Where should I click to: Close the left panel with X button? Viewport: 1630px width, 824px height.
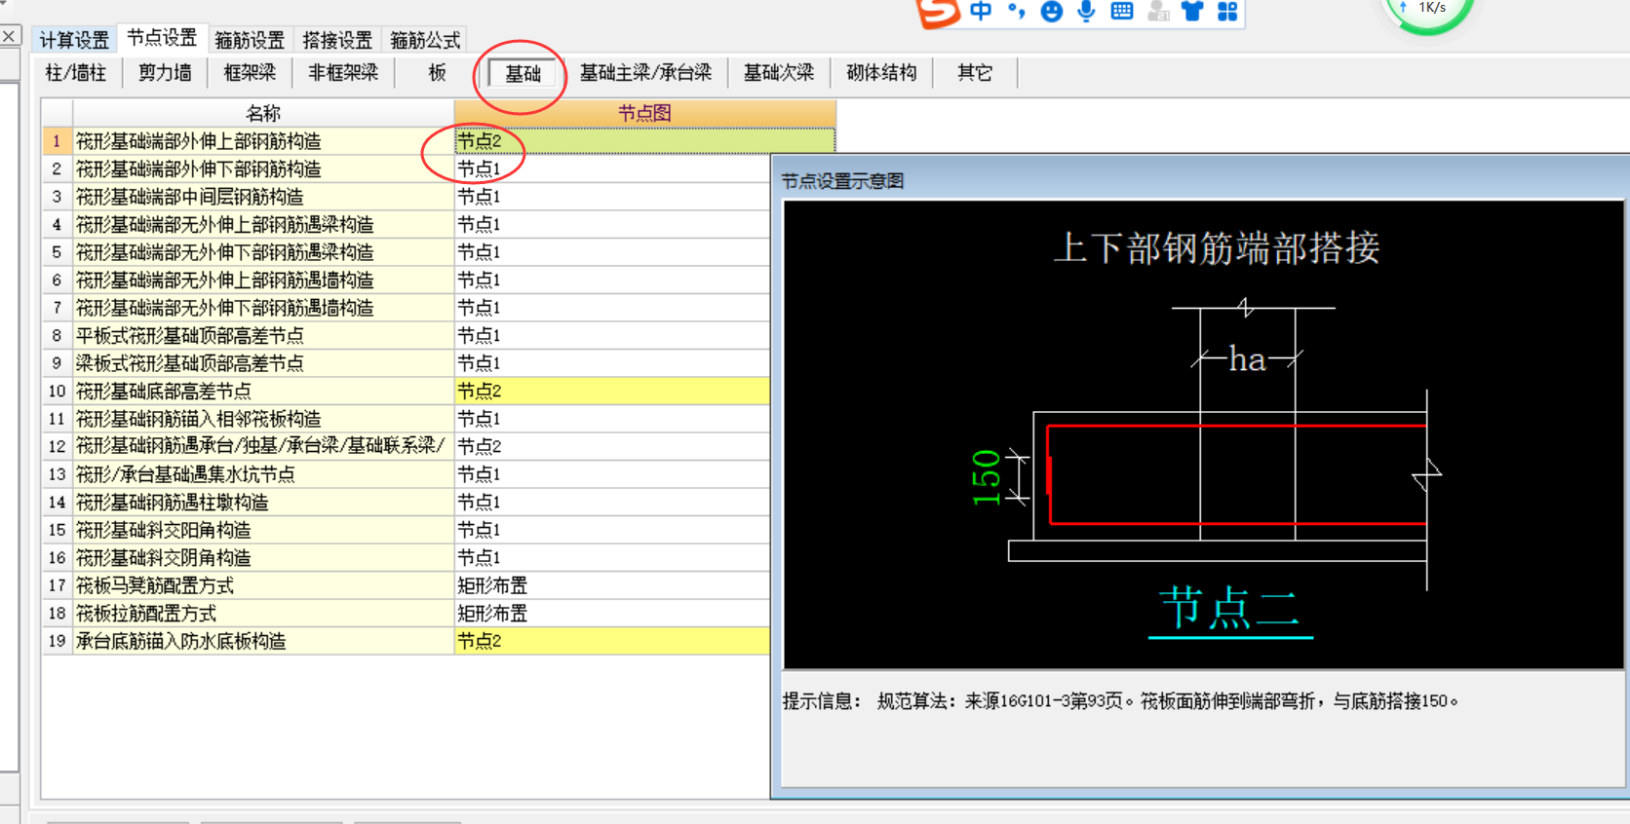click(9, 37)
